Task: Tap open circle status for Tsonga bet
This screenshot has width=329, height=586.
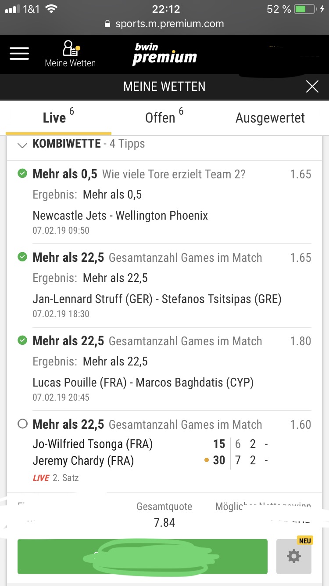Action: 22,424
